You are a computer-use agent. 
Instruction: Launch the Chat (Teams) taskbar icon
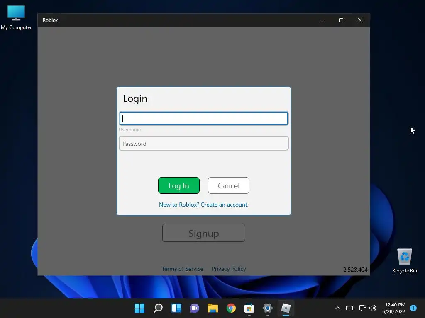(x=194, y=308)
